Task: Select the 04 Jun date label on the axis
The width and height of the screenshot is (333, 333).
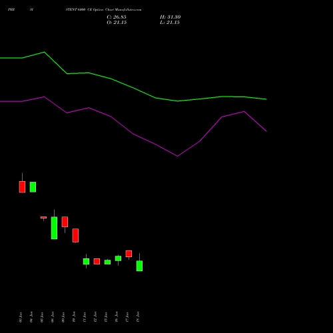Action: 31,317
